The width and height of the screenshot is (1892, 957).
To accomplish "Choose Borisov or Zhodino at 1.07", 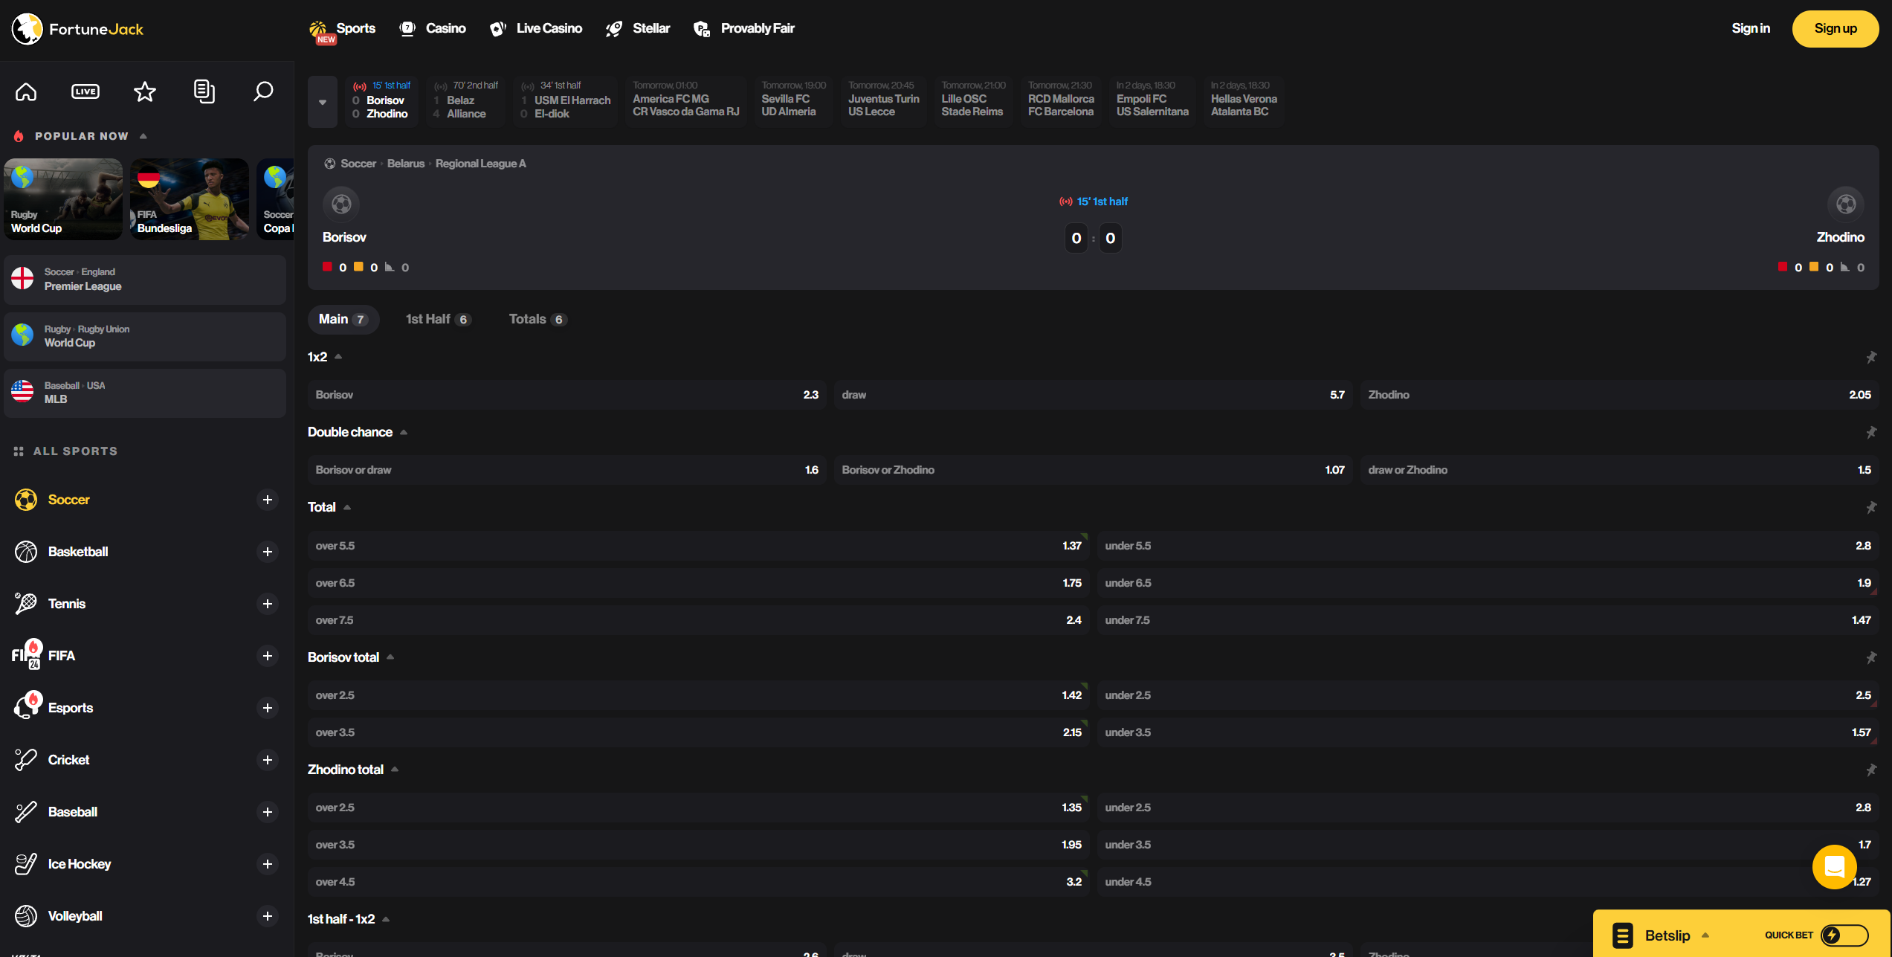I will (1093, 470).
